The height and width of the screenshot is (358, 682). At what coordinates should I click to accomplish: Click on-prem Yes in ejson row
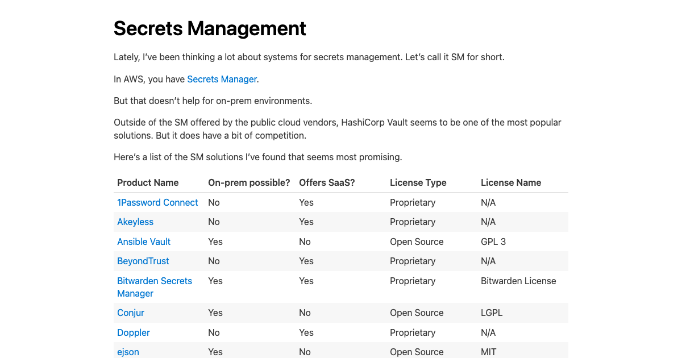(x=215, y=352)
